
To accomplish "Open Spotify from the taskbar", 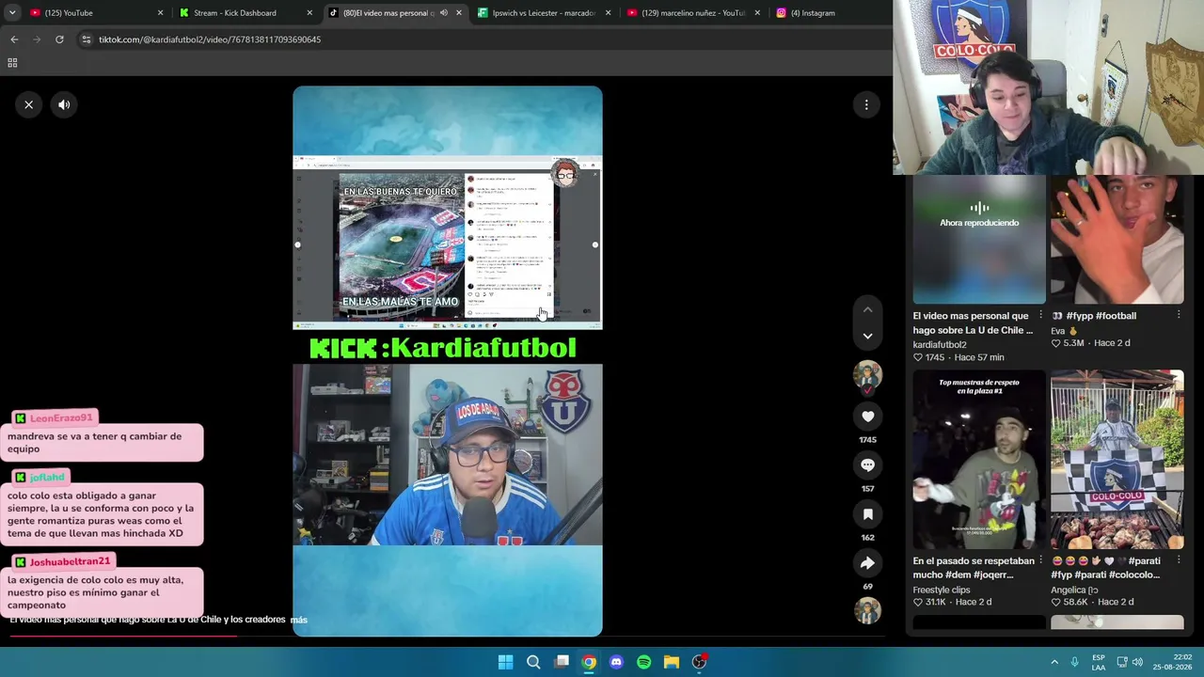I will (643, 662).
